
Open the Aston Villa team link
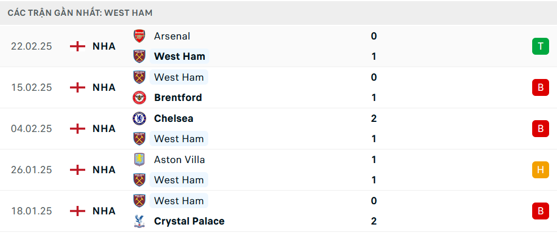tap(179, 160)
